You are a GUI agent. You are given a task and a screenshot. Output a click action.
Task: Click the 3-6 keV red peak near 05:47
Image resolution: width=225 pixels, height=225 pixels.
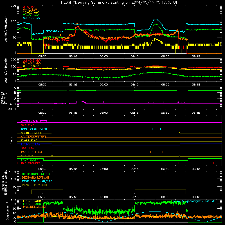tap(78, 26)
